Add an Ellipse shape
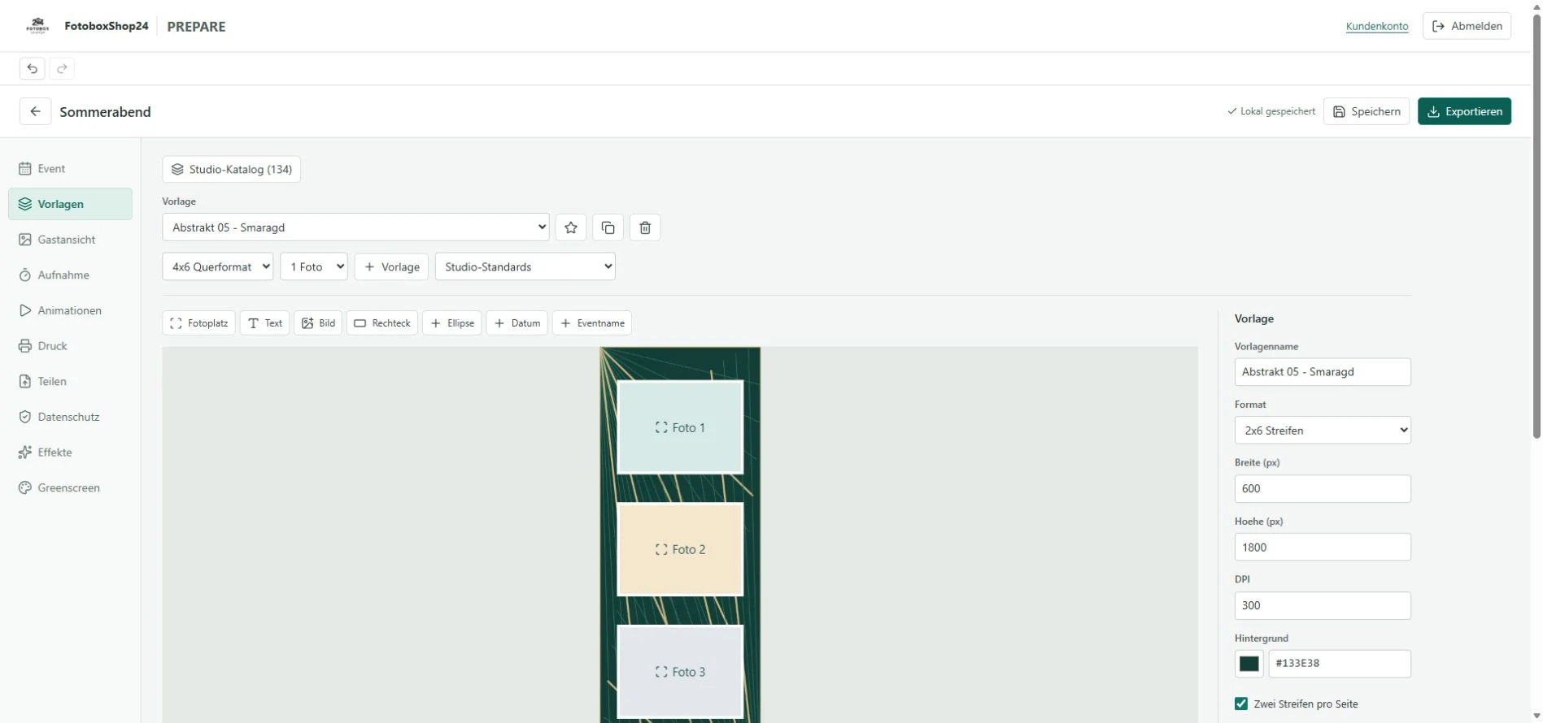The image size is (1543, 723). click(452, 323)
